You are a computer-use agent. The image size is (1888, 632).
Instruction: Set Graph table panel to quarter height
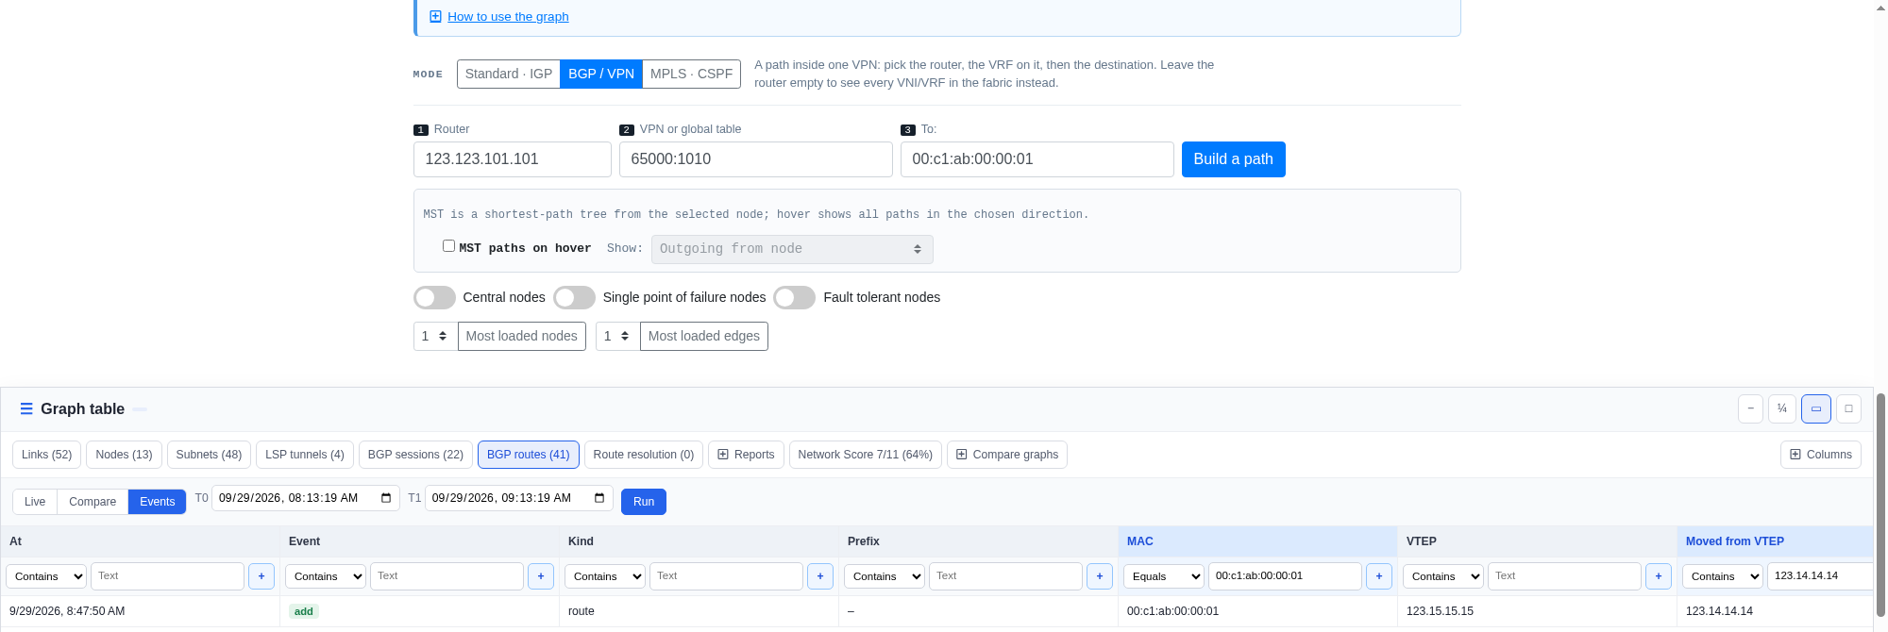pos(1782,408)
